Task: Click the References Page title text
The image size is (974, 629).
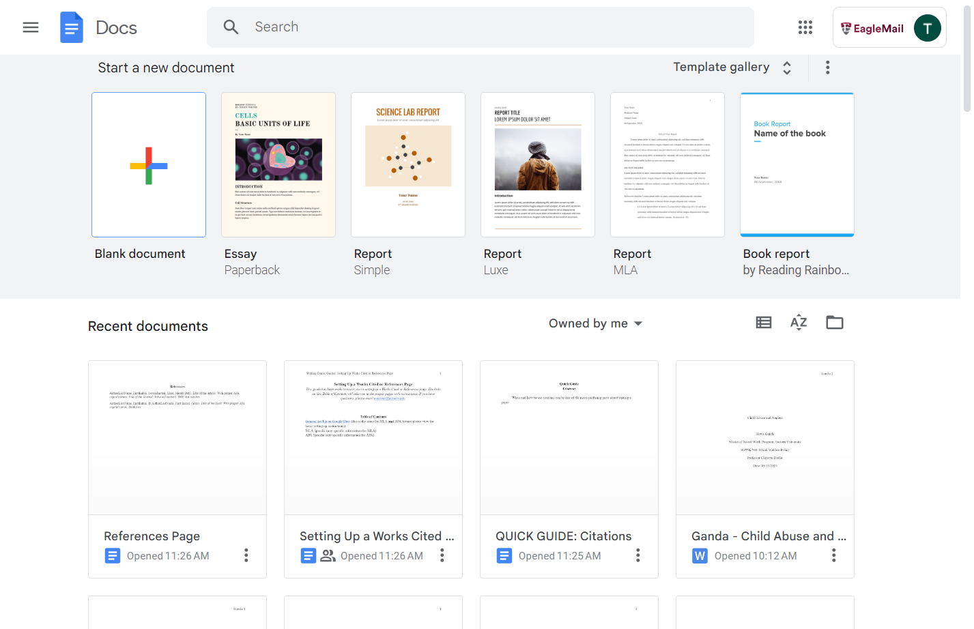Action: (152, 536)
